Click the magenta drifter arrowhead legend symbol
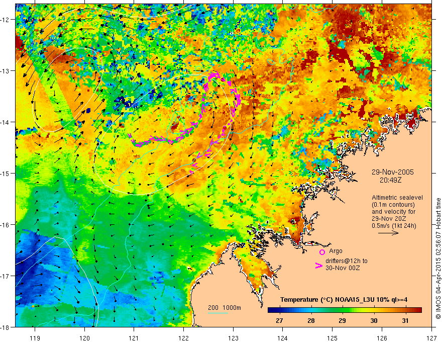 (x=318, y=266)
